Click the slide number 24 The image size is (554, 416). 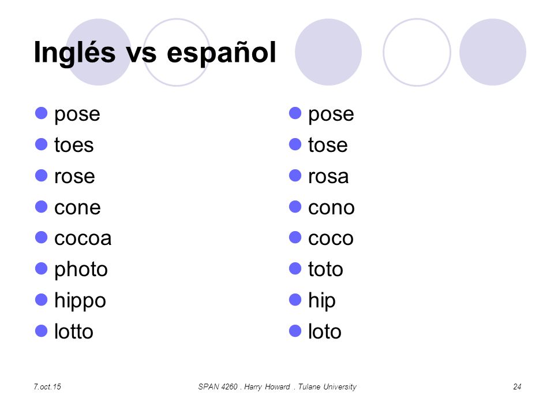(517, 387)
